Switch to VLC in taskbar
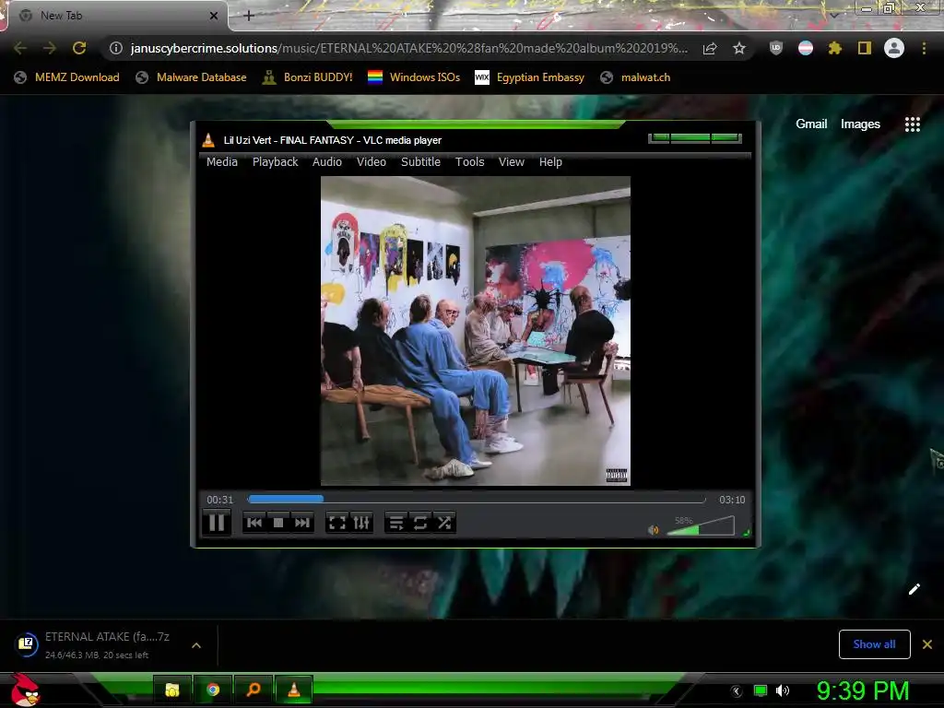944x708 pixels. (294, 690)
